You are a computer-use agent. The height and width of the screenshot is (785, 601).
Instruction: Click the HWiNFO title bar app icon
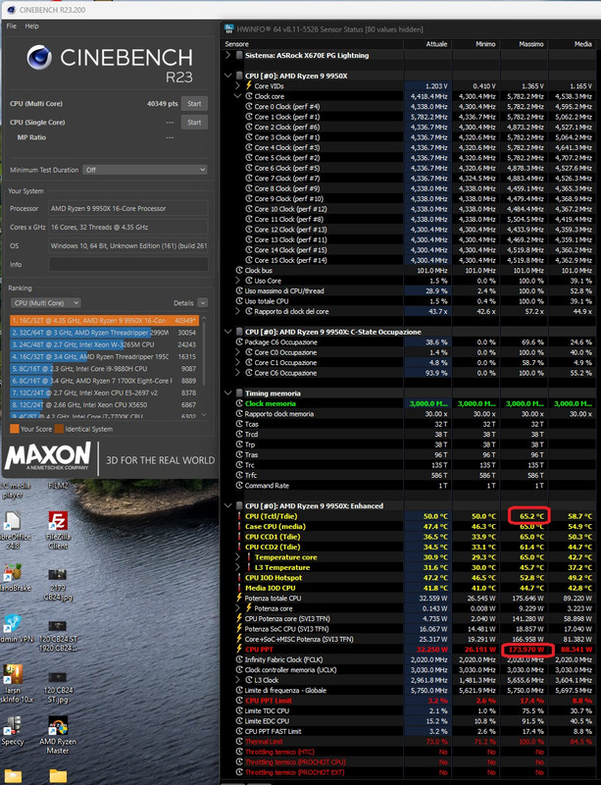229,29
